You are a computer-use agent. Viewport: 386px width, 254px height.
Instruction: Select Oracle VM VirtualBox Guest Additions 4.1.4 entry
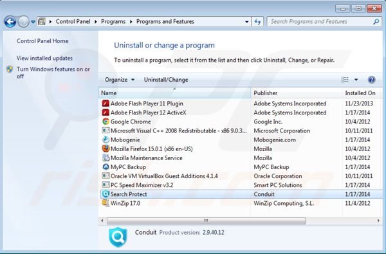coord(164,176)
